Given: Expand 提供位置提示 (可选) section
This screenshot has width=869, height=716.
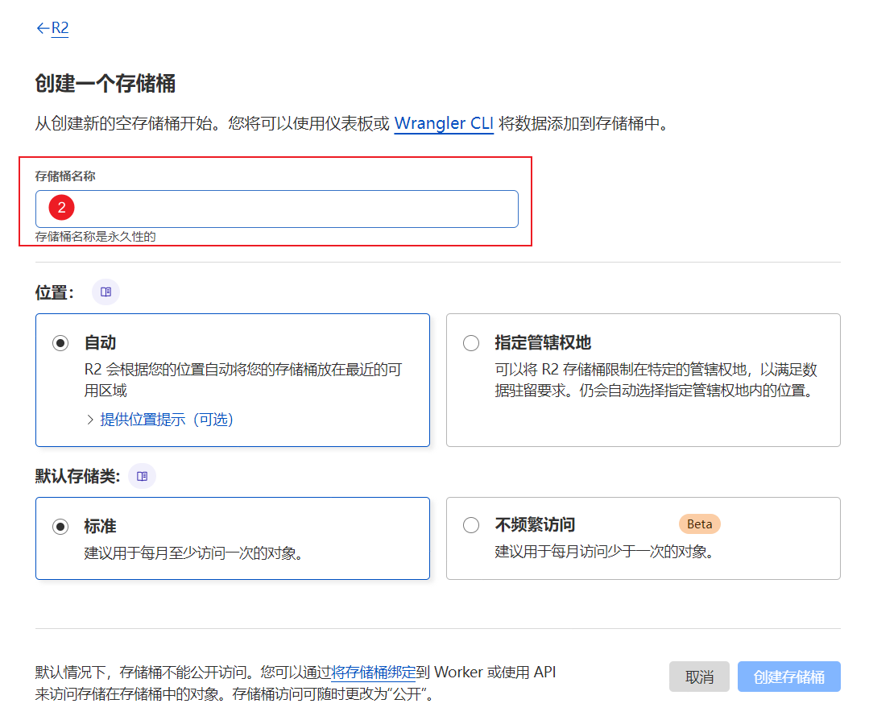Looking at the screenshot, I should click(x=160, y=420).
